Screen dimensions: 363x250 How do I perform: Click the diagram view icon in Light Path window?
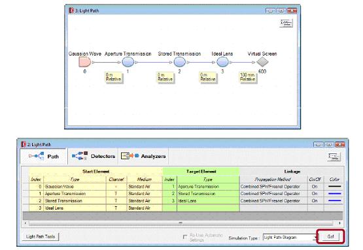point(286,23)
